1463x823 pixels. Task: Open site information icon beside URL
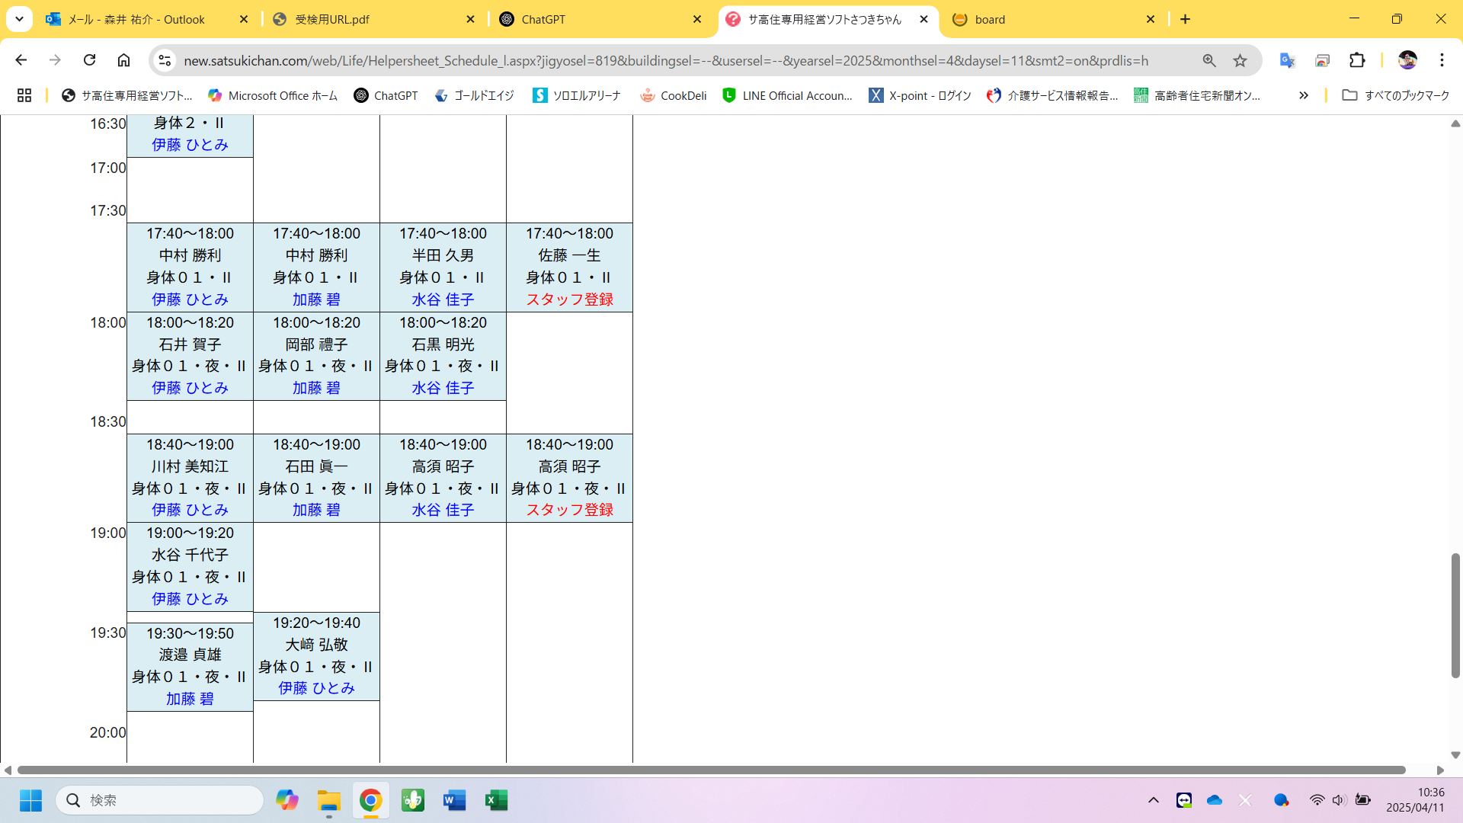(164, 60)
